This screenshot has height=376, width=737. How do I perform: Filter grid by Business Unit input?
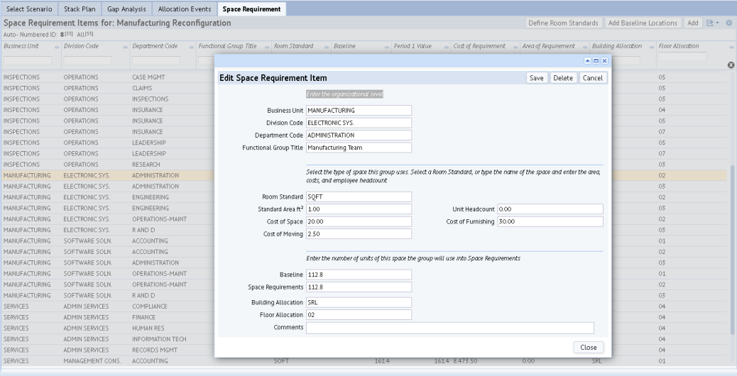pos(28,60)
